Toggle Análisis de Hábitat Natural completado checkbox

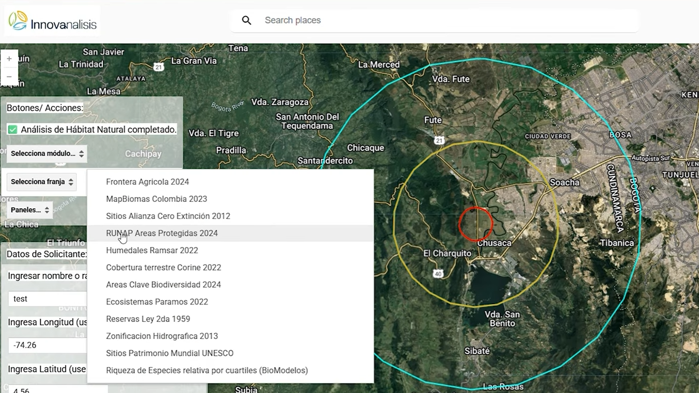click(13, 130)
